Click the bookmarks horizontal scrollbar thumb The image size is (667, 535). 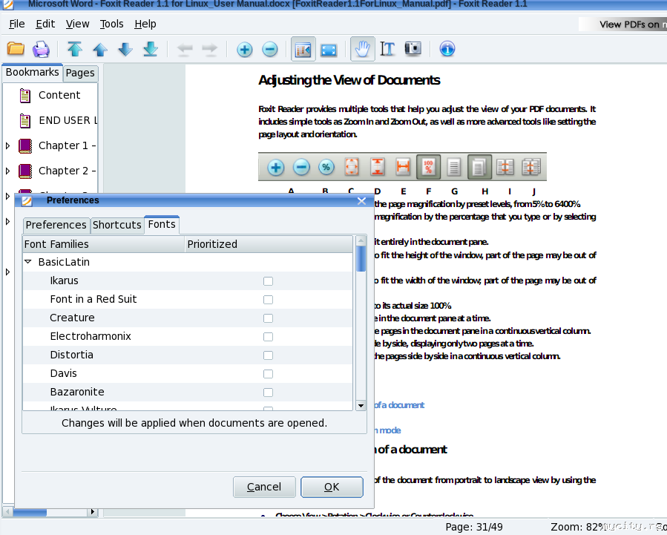(x=30, y=511)
